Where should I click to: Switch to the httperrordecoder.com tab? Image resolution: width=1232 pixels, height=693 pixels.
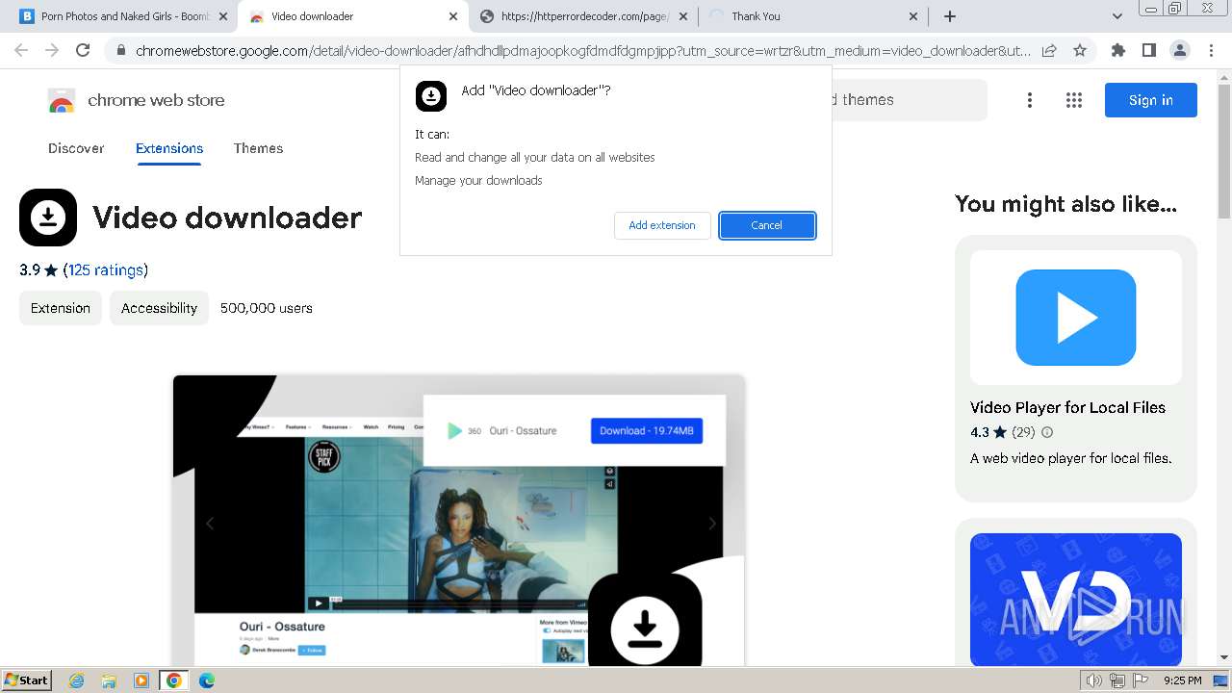tap(583, 16)
